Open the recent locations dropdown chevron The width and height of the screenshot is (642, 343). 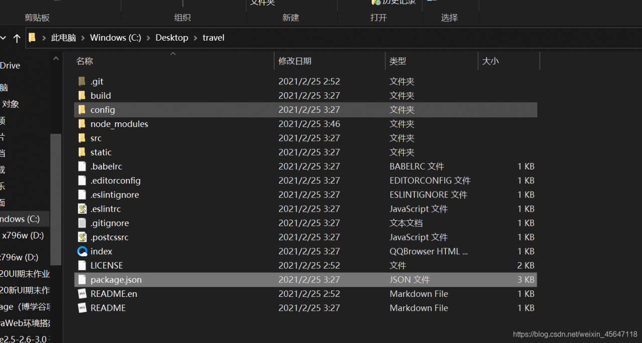click(x=3, y=38)
